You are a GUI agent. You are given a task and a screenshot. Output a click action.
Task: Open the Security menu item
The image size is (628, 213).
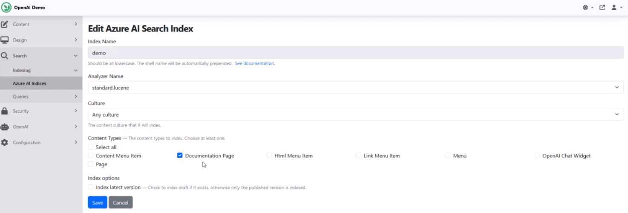click(x=41, y=111)
